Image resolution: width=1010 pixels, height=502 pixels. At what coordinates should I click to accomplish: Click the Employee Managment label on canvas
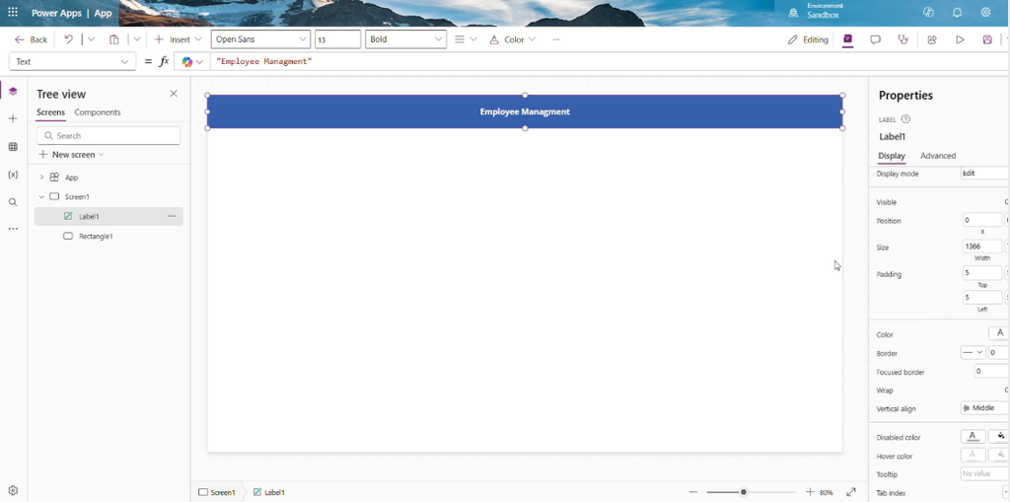coord(525,111)
